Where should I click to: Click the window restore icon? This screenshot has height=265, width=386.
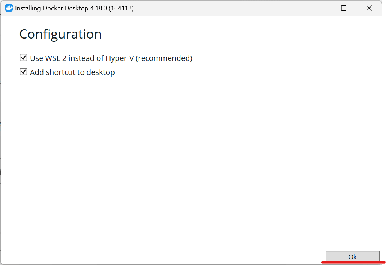click(x=343, y=8)
